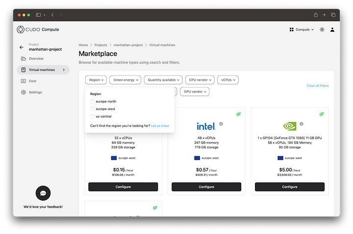Go to the Home breadcrumb
353x234 pixels.
[83, 45]
